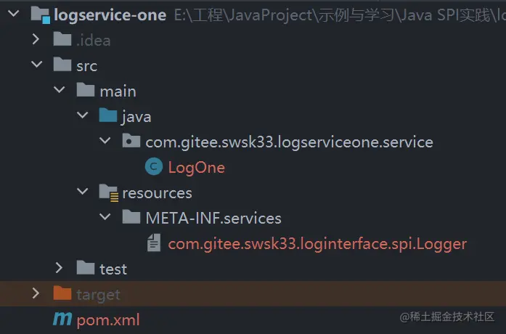This screenshot has height=334, width=506.
Task: Select com.gitee.swsk33.loginterface.spi.Logger file
Action: tap(317, 244)
